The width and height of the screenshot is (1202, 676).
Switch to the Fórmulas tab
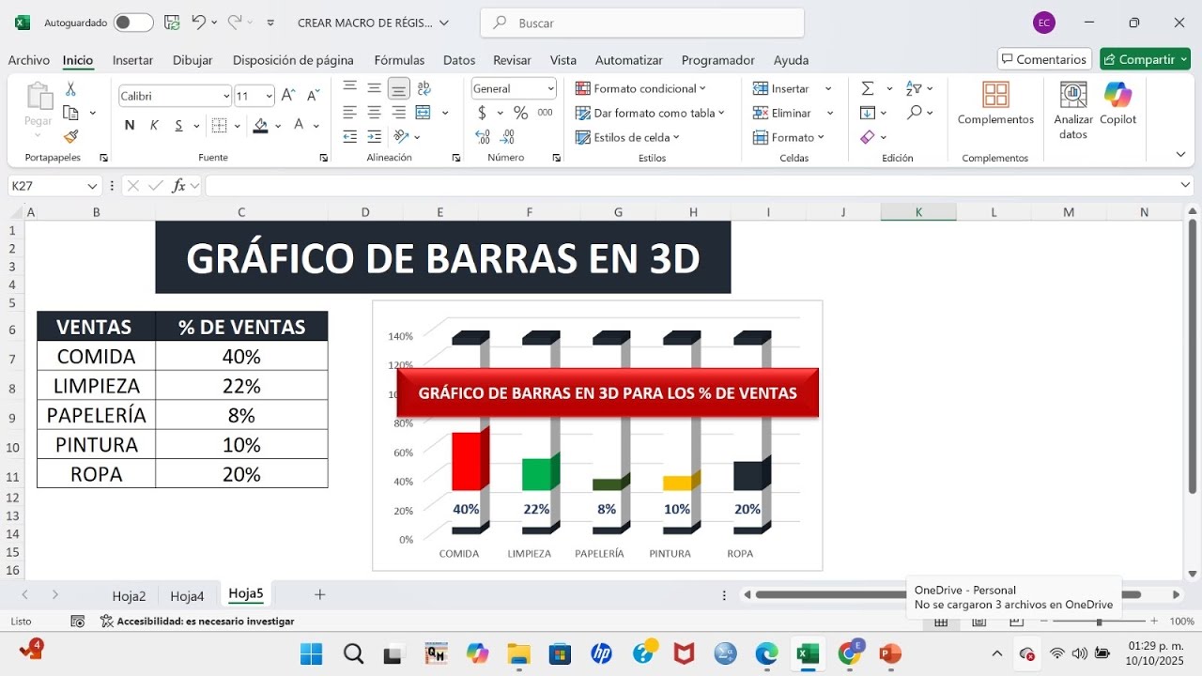(399, 60)
